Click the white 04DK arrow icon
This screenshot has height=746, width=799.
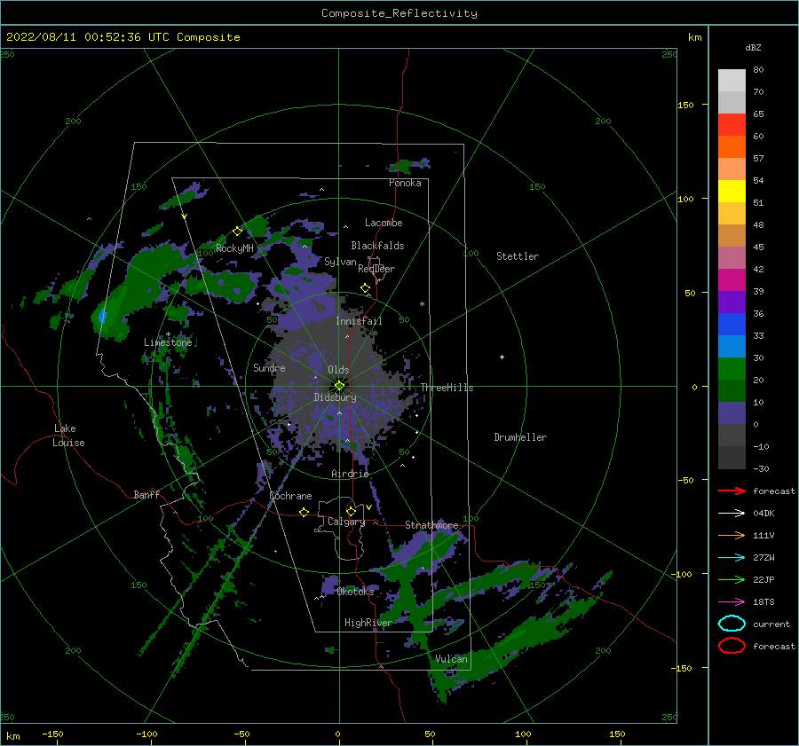[x=732, y=513]
